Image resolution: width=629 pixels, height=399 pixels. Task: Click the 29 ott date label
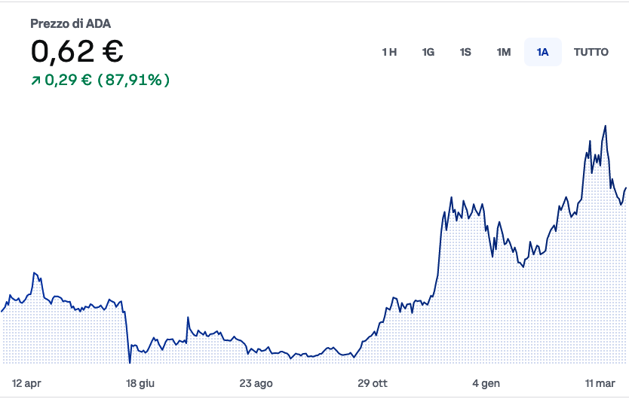pos(374,383)
